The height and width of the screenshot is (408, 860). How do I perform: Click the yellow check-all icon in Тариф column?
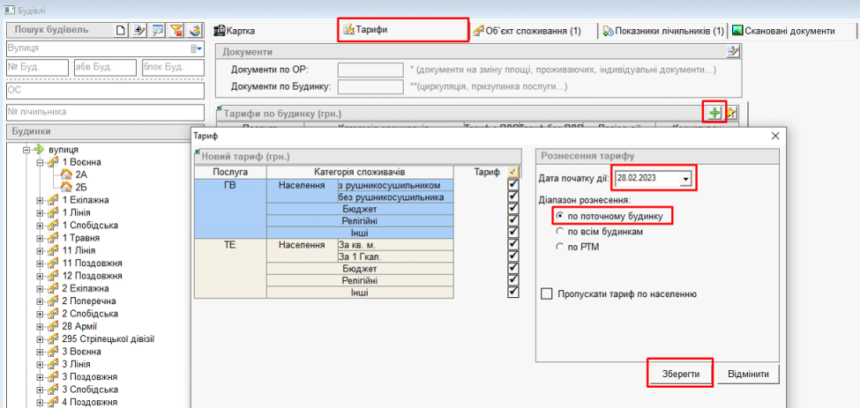click(x=513, y=172)
